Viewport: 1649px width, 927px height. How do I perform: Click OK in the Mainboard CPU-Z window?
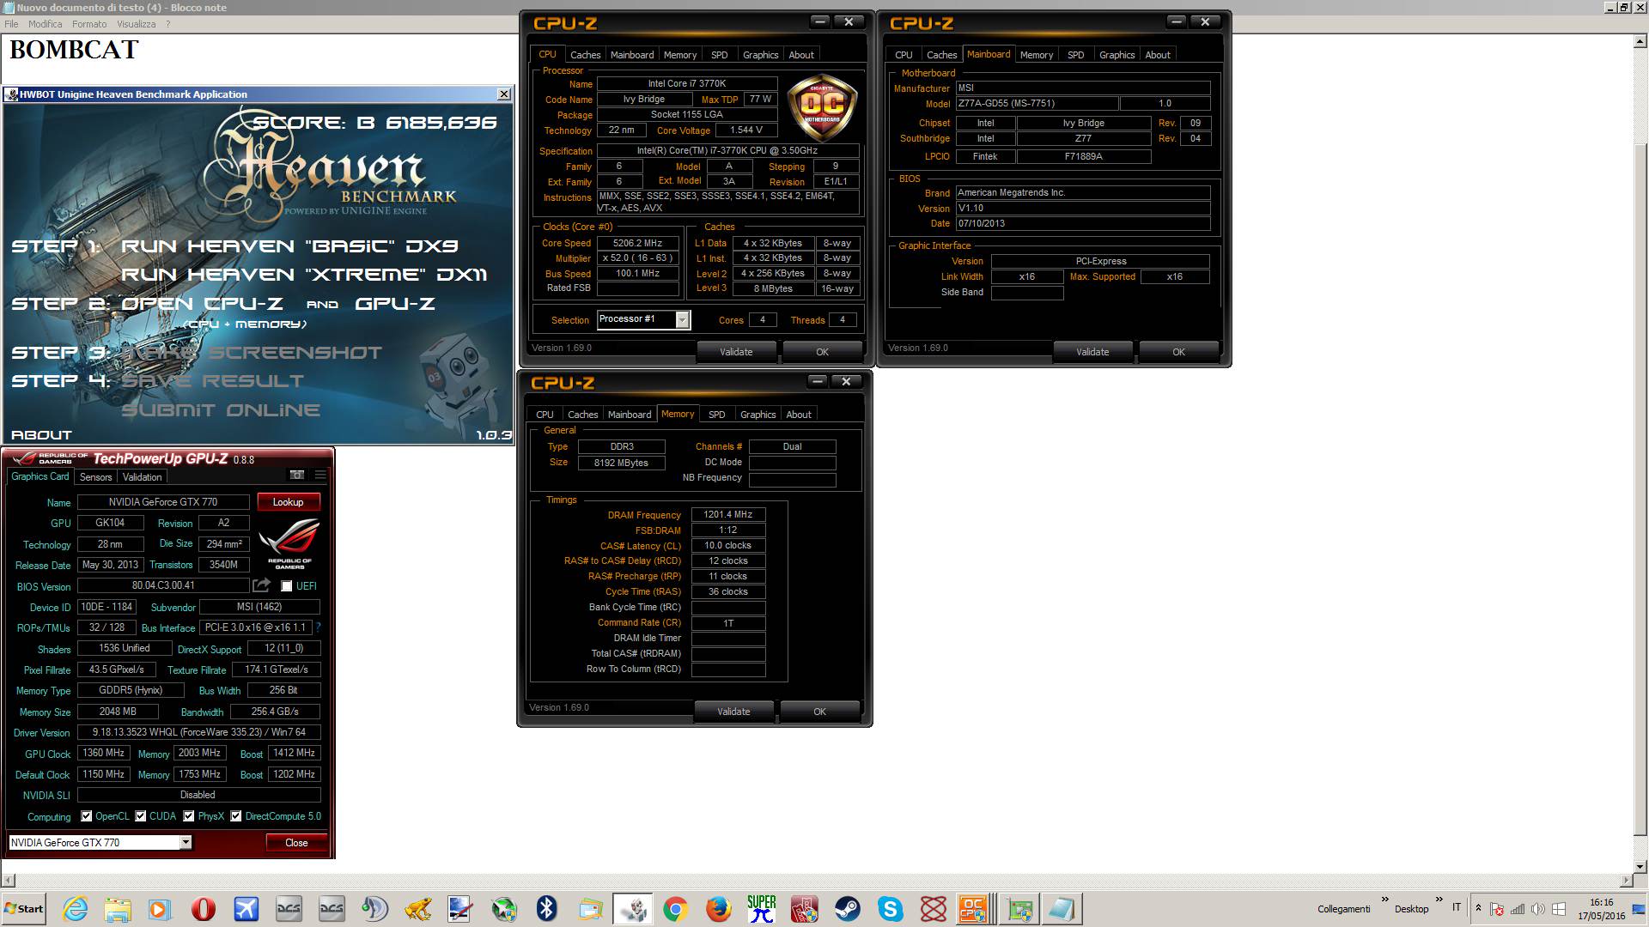click(1178, 352)
